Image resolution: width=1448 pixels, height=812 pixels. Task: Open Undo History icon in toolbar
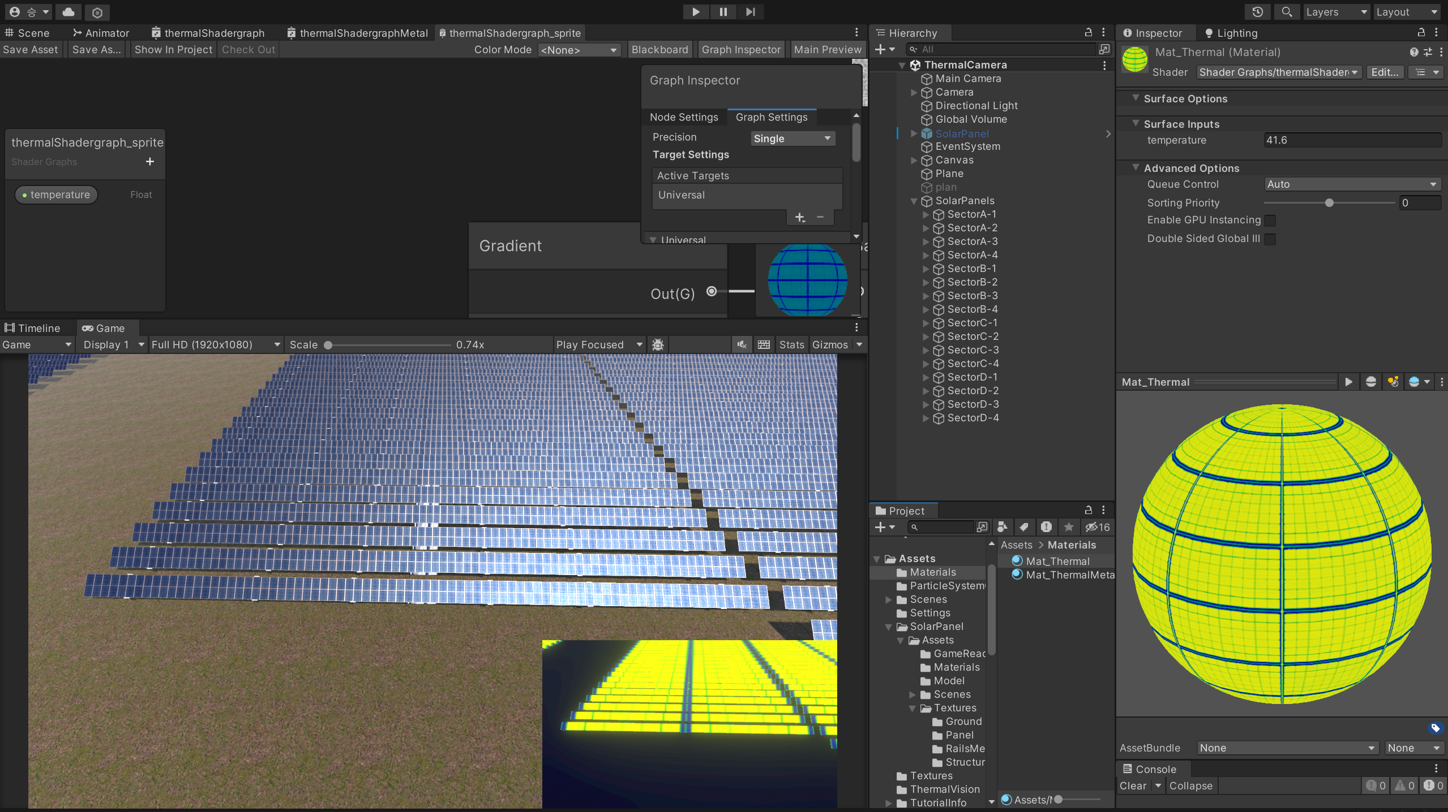[1257, 12]
